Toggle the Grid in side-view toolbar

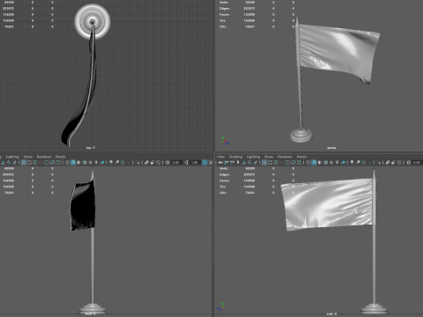pyautogui.click(x=264, y=162)
